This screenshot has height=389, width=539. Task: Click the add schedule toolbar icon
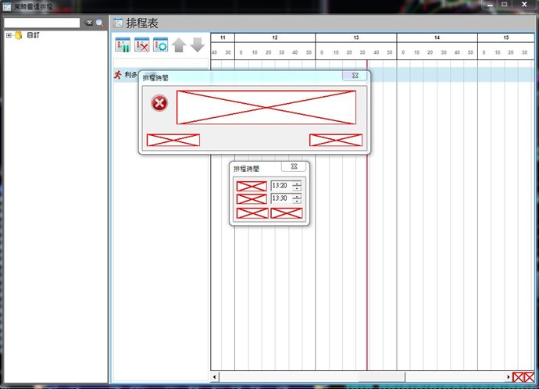click(123, 45)
